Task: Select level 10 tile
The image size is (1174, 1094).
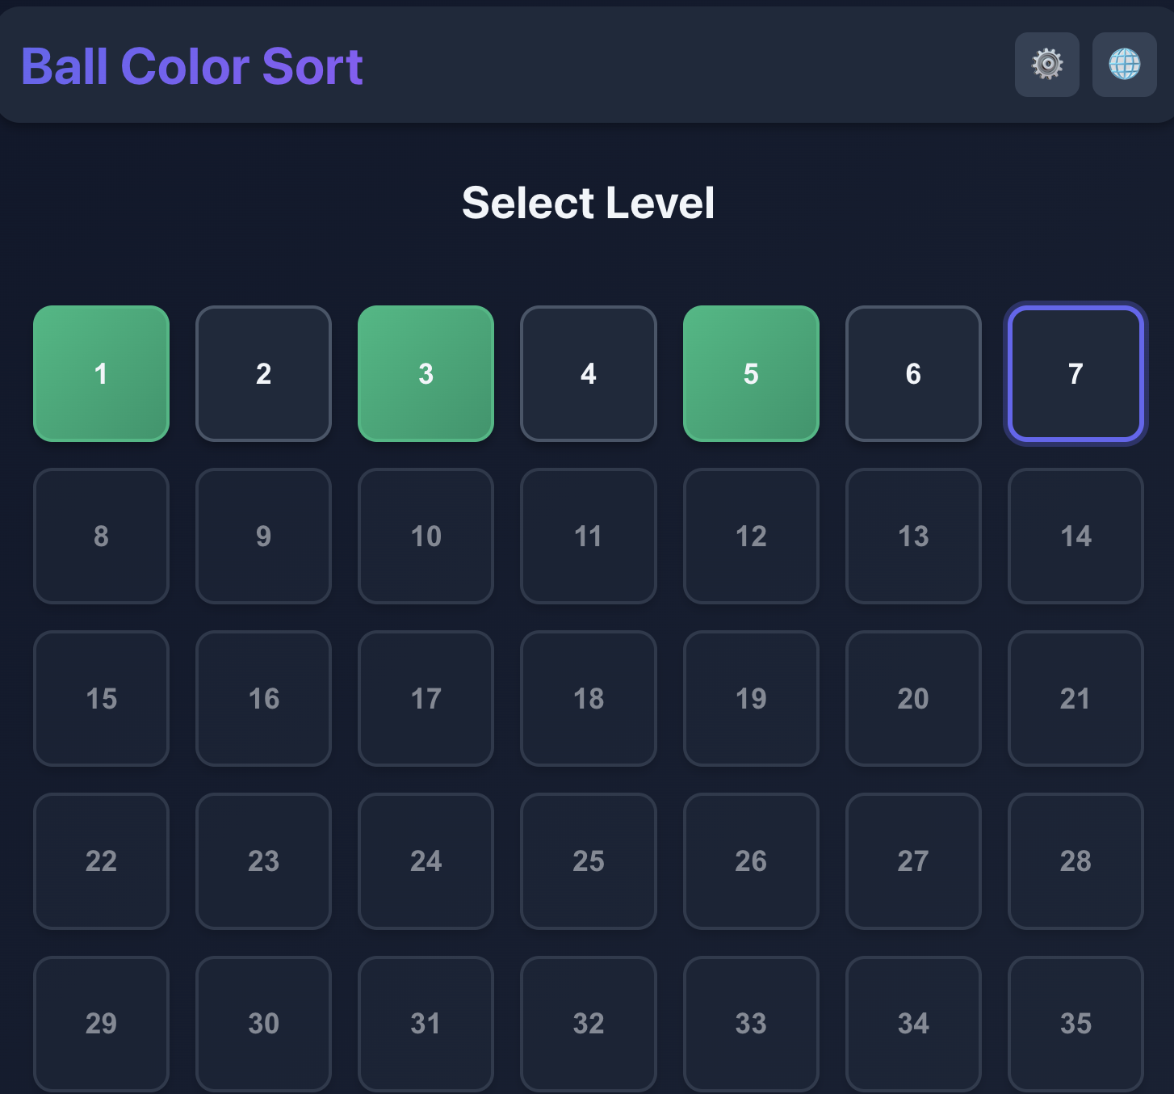Action: point(426,536)
